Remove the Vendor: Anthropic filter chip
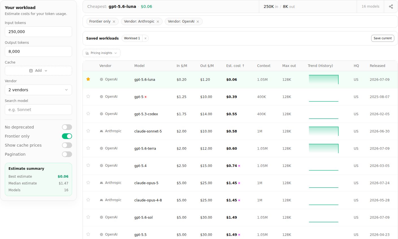The width and height of the screenshot is (398, 239). click(x=158, y=22)
